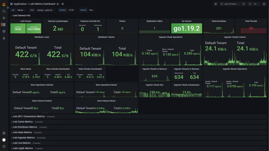Expand Loki Cache Metrics row
269x151 pixels.
coord(23,122)
